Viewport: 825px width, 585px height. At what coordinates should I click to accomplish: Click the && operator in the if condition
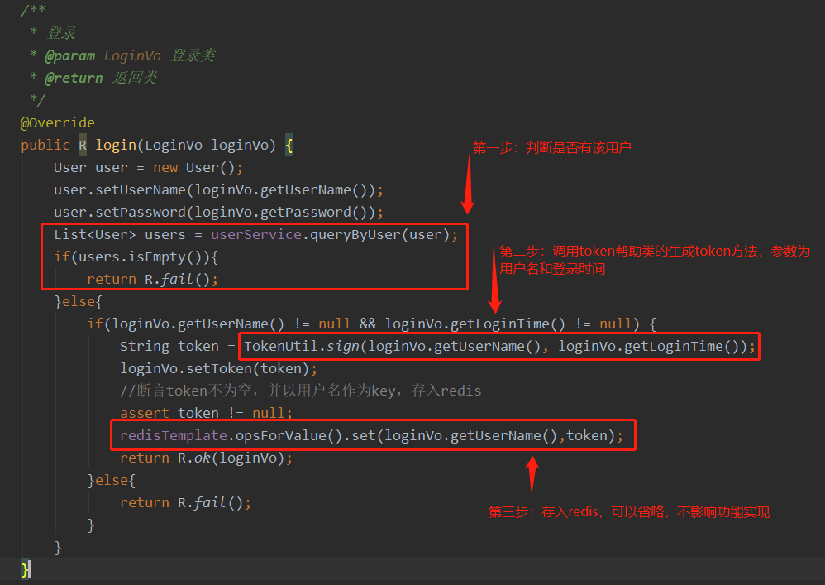[368, 324]
